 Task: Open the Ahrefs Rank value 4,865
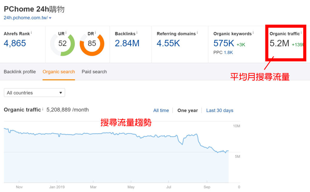pyautogui.click(x=15, y=43)
